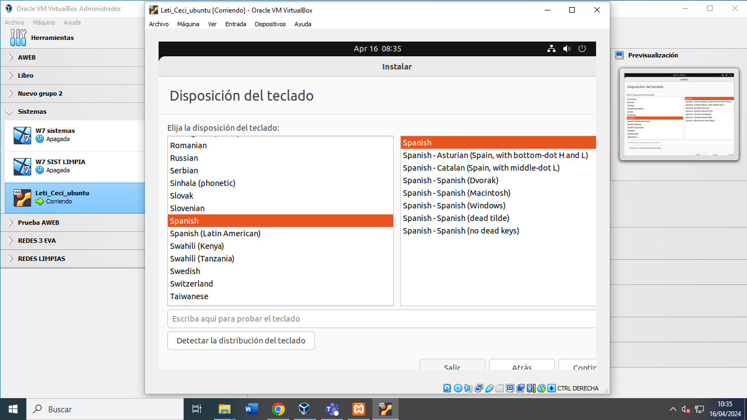Click the USB devices status icon
This screenshot has width=747, height=420.
click(x=489, y=388)
